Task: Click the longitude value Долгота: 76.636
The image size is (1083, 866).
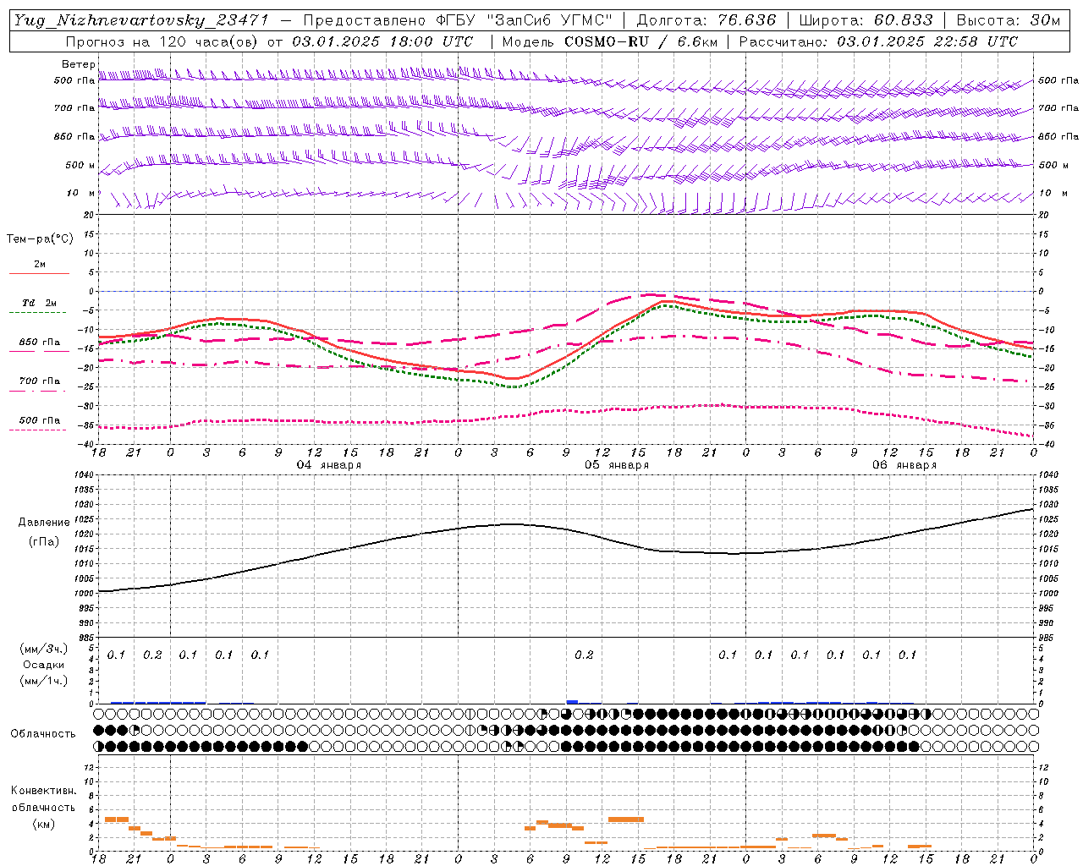Action: [x=706, y=20]
